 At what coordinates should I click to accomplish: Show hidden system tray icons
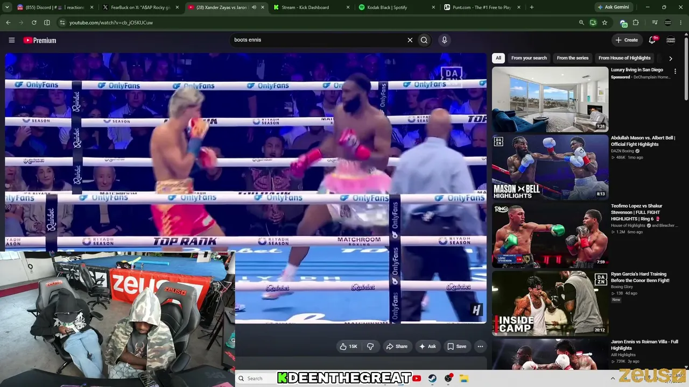point(612,378)
